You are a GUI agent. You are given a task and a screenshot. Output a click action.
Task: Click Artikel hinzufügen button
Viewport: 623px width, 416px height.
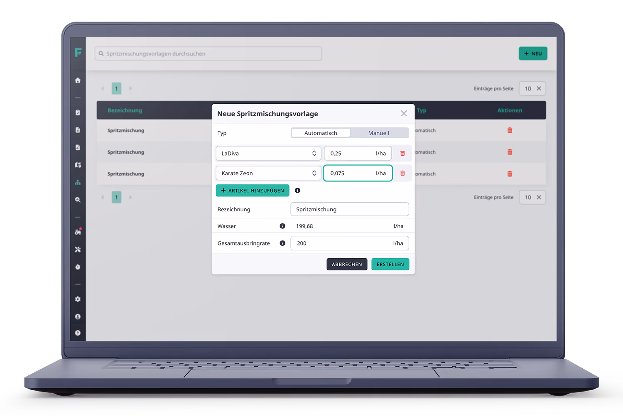(x=253, y=191)
